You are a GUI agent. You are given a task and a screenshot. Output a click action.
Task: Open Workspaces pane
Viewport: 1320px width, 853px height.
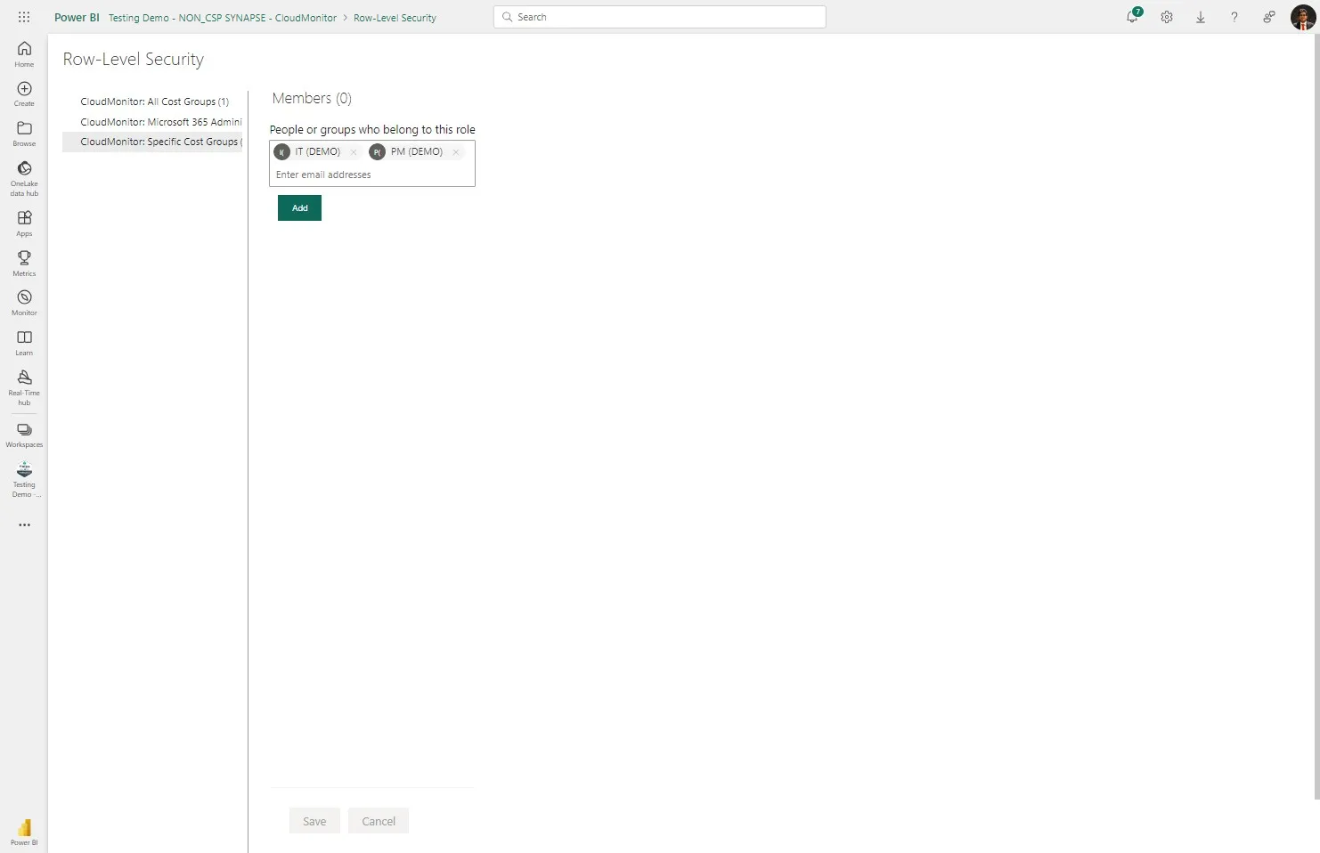pos(24,435)
